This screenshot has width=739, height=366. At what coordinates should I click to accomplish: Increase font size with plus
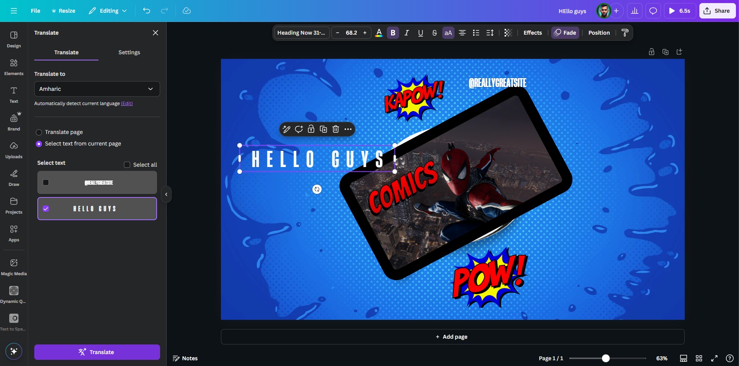(x=365, y=33)
